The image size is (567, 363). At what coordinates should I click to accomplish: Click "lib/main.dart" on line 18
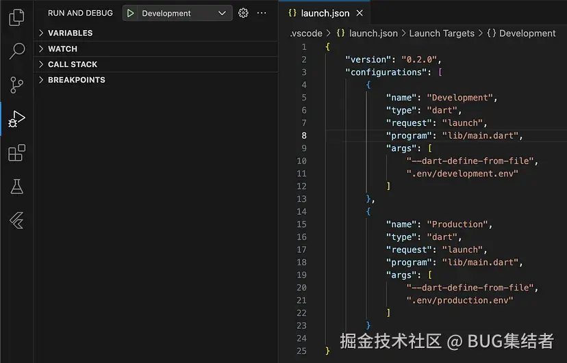[x=481, y=263]
